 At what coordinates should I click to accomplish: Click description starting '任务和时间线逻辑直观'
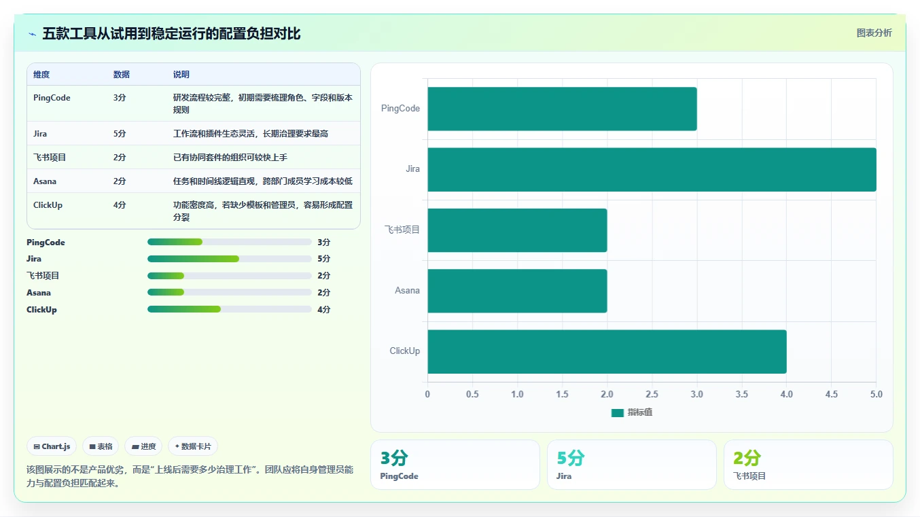[x=263, y=181]
